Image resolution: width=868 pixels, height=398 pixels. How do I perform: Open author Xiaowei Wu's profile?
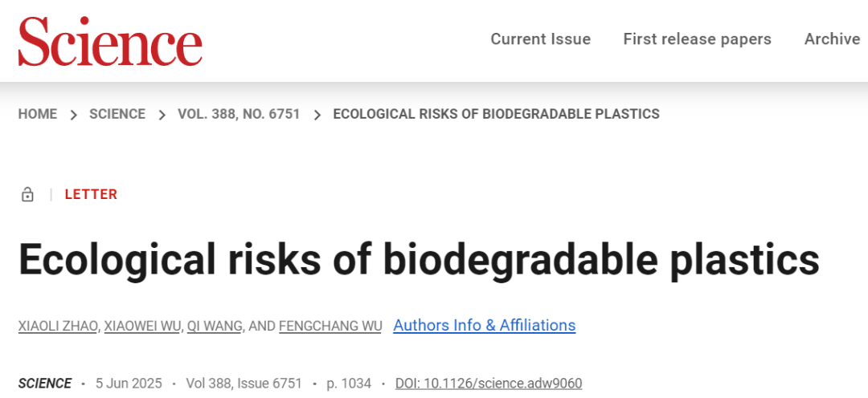[143, 326]
